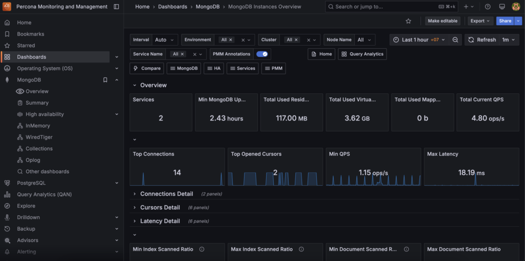Click the Backup history icon
The width and height of the screenshot is (525, 261).
7,229
